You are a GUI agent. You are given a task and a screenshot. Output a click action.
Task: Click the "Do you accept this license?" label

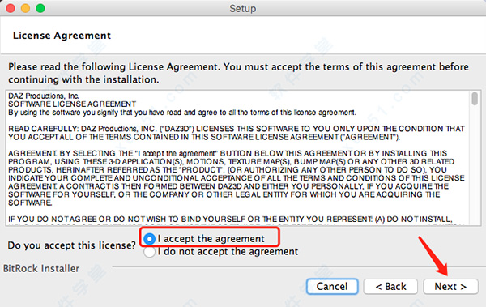pyautogui.click(x=71, y=245)
